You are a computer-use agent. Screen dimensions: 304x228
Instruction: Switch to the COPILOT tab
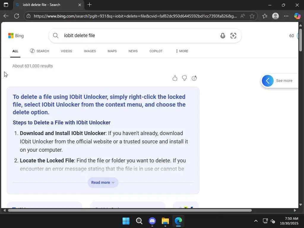[156, 51]
